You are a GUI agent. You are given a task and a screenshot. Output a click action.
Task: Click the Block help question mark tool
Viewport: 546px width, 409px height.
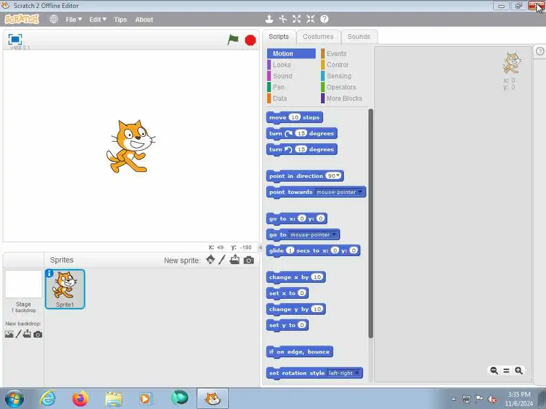(x=324, y=19)
